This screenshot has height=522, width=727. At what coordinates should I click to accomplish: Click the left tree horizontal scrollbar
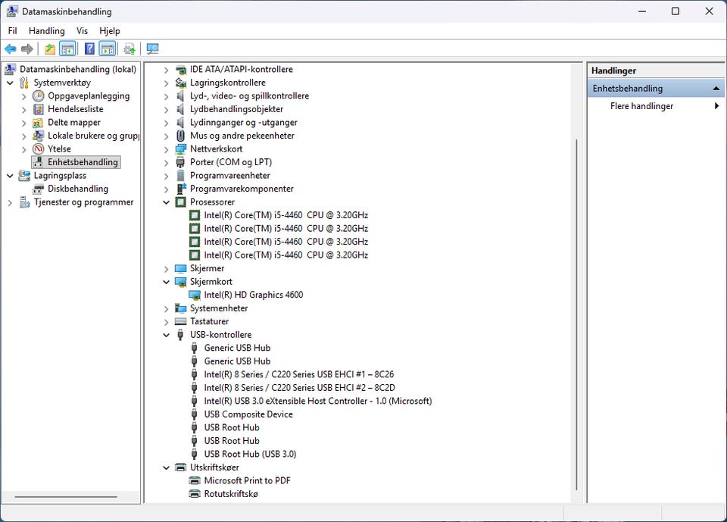(x=65, y=497)
